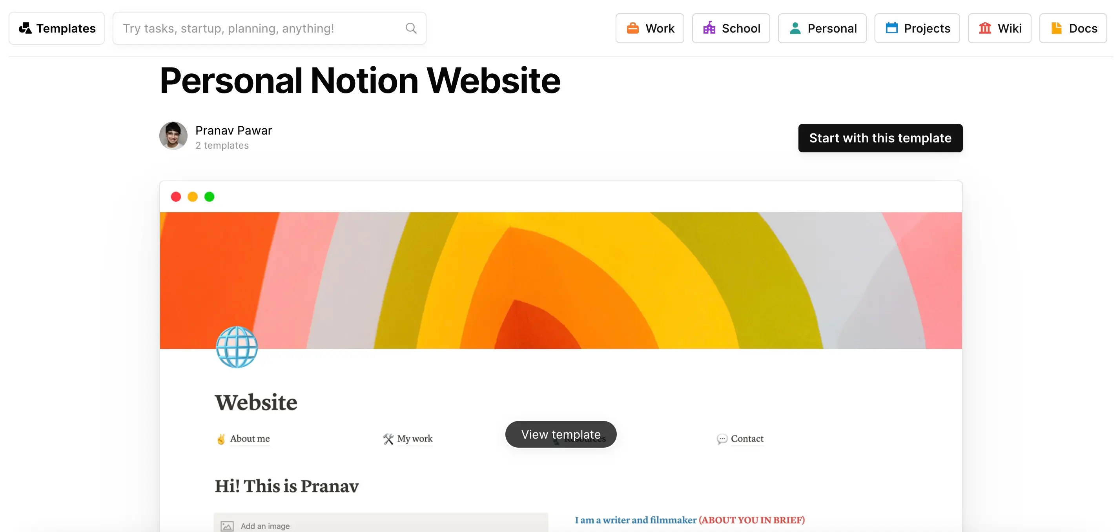Click the template search input field
The image size is (1119, 532).
tap(261, 28)
